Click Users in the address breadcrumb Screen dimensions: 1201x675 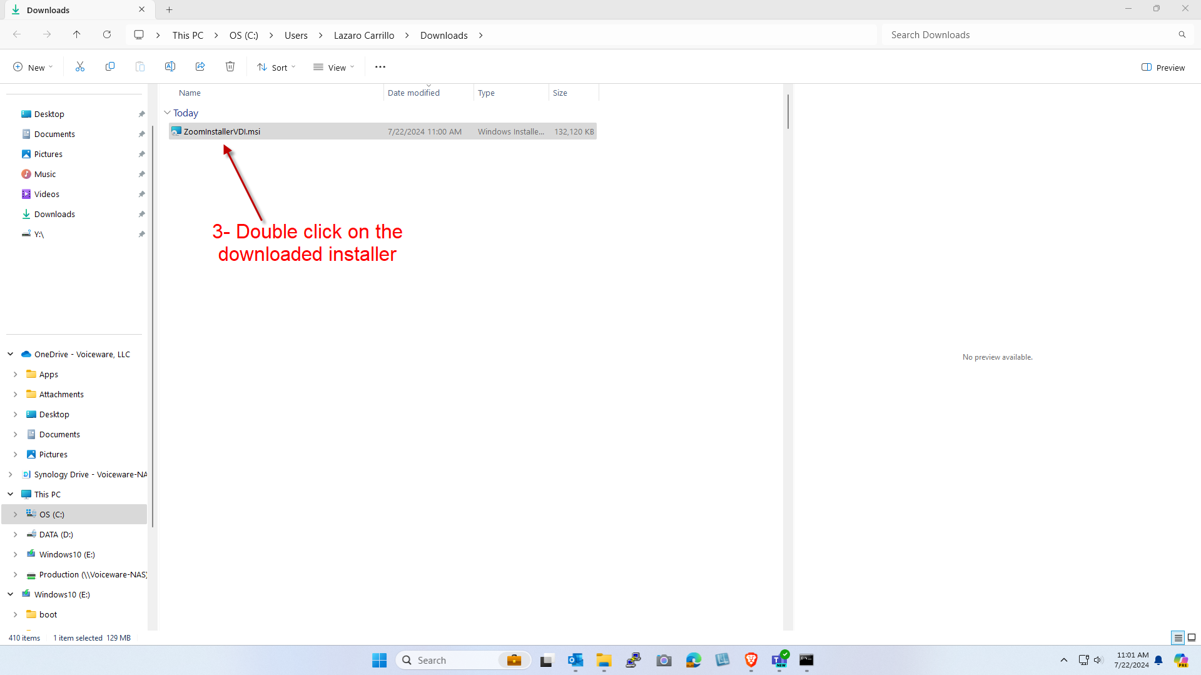point(296,36)
